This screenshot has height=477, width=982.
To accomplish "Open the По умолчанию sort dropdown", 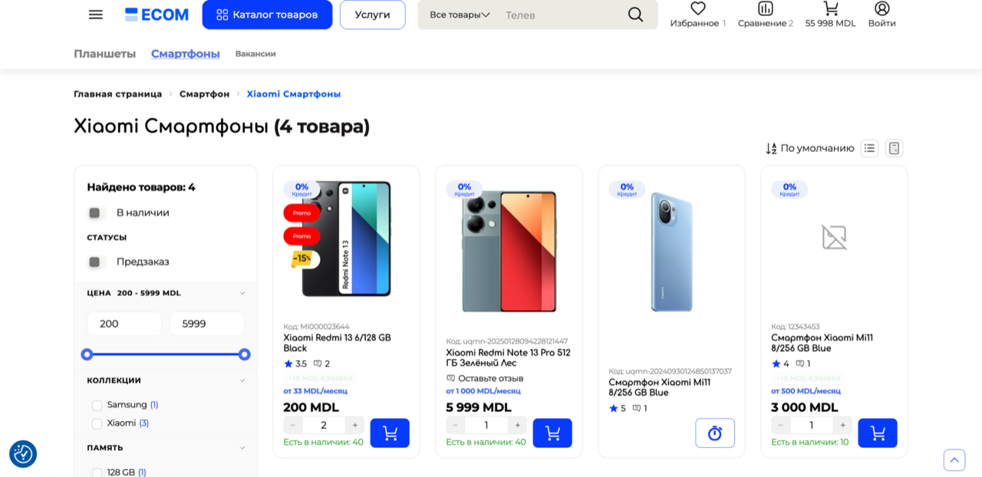I will [810, 148].
